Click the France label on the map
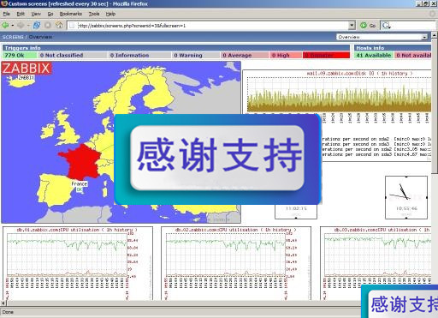 (x=80, y=183)
